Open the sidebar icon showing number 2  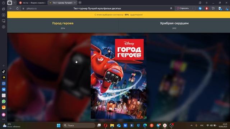click(4, 15)
